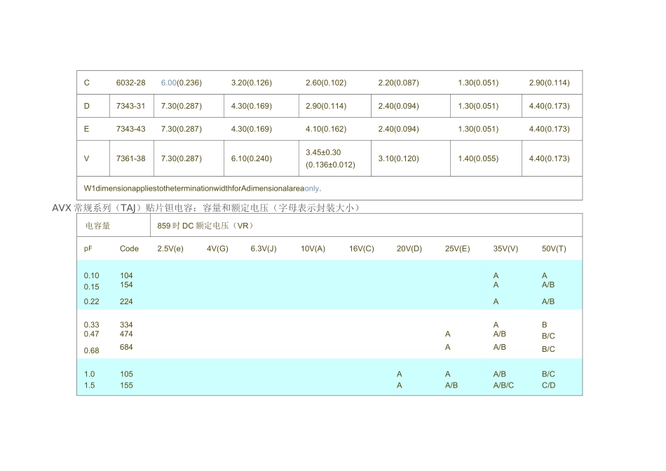
Task: Select the 16V(C) voltage header
Action: pyautogui.click(x=362, y=249)
